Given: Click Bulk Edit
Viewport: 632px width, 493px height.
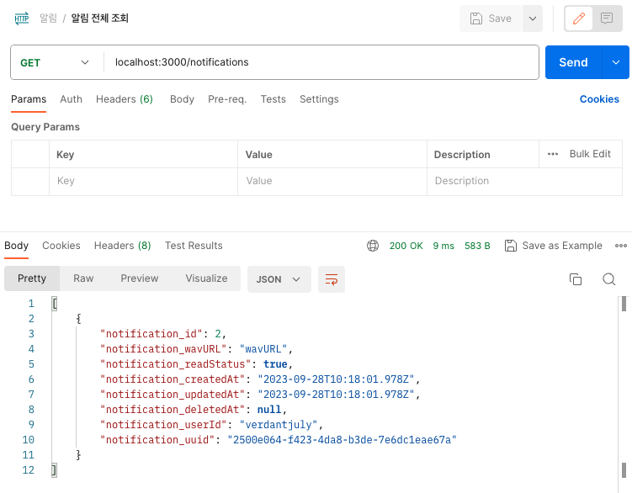Looking at the screenshot, I should pos(590,154).
